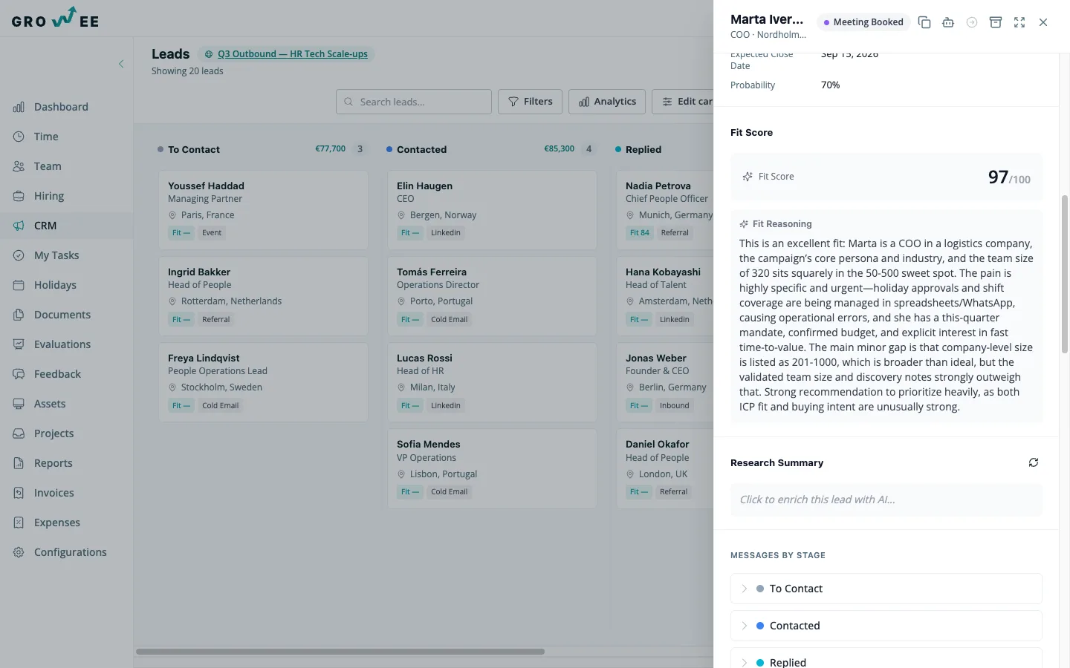Screen dimensions: 1070x668
Task: Click the Edit campaign button
Action: coord(683,102)
